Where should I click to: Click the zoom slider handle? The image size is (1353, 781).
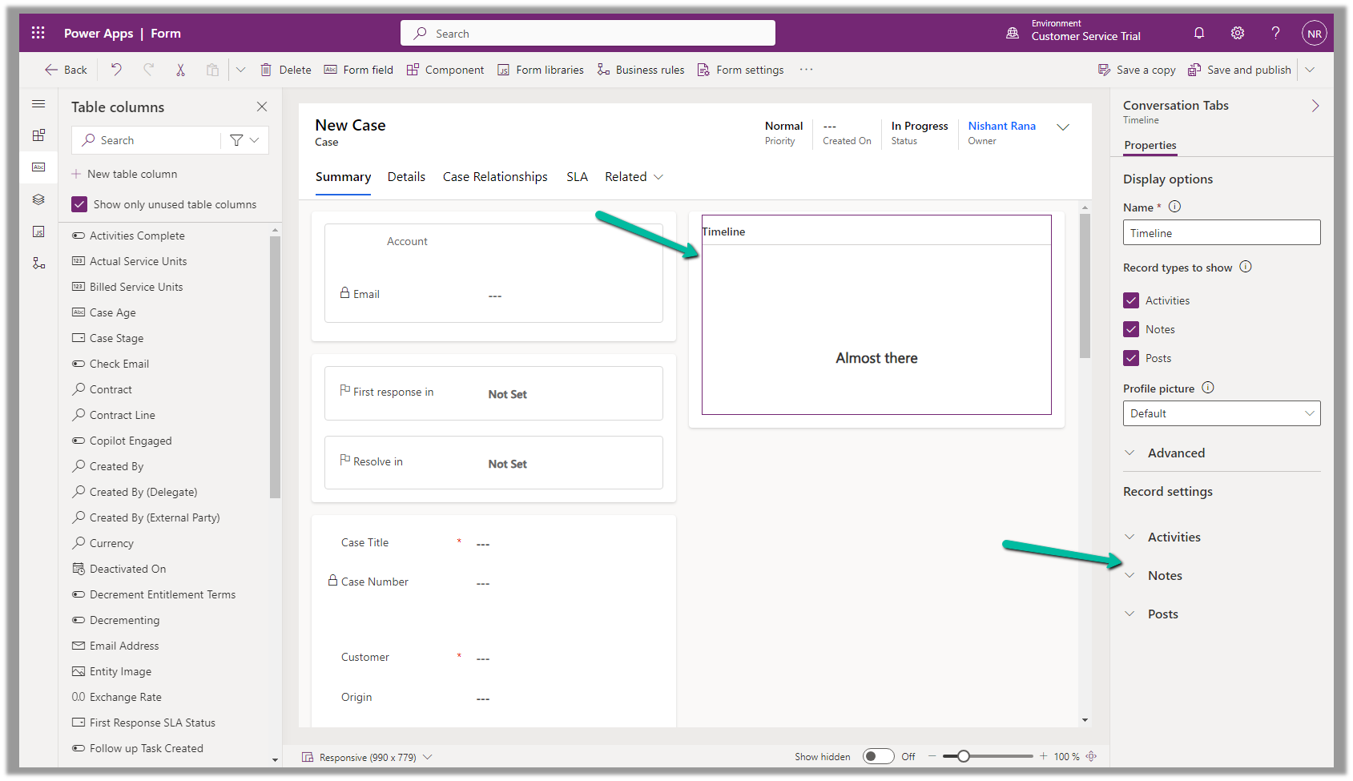[964, 756]
